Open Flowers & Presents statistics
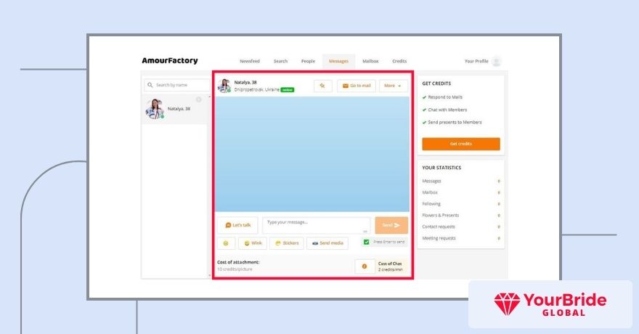The image size is (639, 334). [x=441, y=215]
